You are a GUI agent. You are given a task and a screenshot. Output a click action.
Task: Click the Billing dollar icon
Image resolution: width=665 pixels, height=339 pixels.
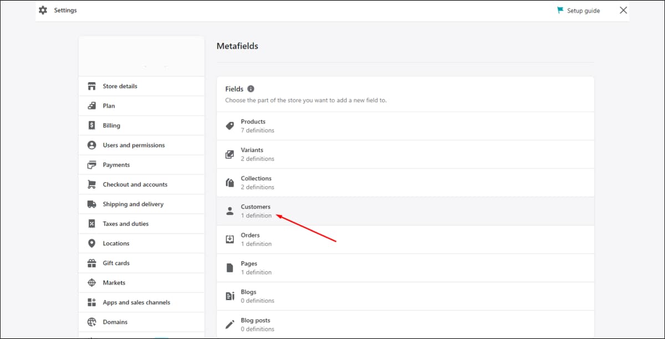pos(92,125)
